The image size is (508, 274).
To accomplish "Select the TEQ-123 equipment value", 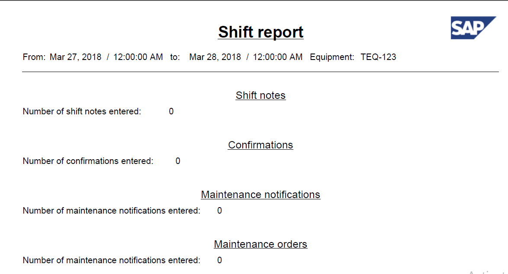I will tap(378, 57).
